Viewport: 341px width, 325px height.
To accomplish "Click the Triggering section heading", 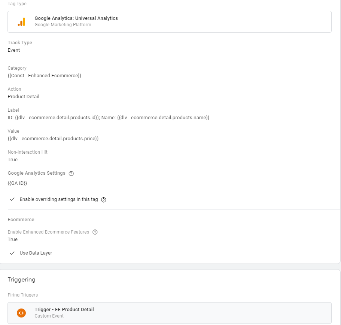I will 21,280.
